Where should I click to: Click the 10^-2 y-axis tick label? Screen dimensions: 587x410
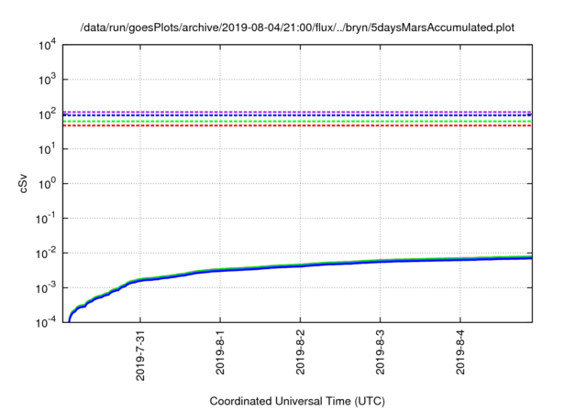pyautogui.click(x=46, y=254)
